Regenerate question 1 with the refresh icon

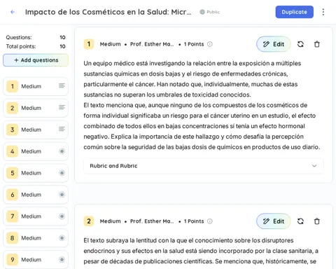coord(300,44)
